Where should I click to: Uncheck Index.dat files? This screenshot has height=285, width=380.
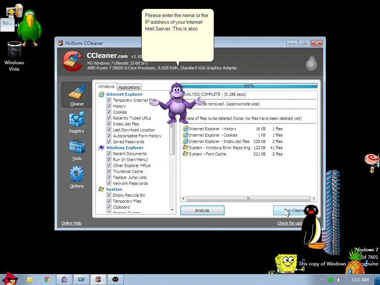point(109,124)
